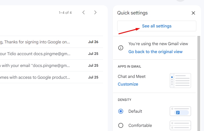Close the Quick settings panel
Viewport: 204px width, 131px height.
[193, 13]
